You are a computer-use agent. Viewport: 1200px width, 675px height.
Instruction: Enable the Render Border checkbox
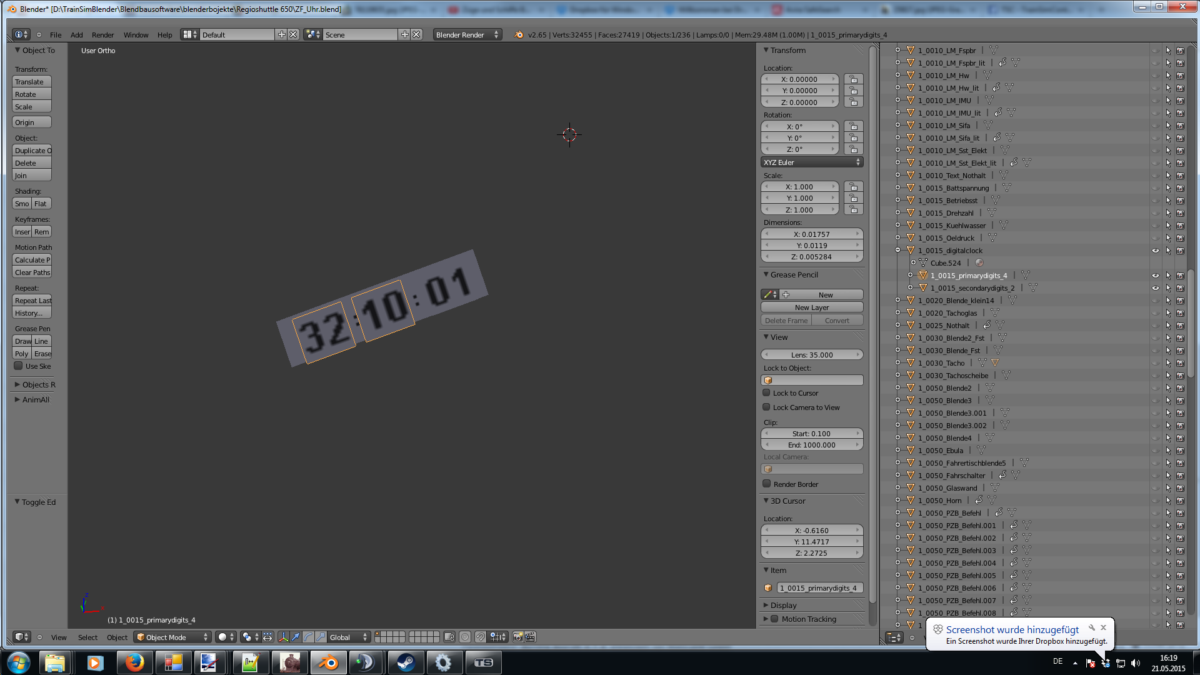click(x=766, y=484)
